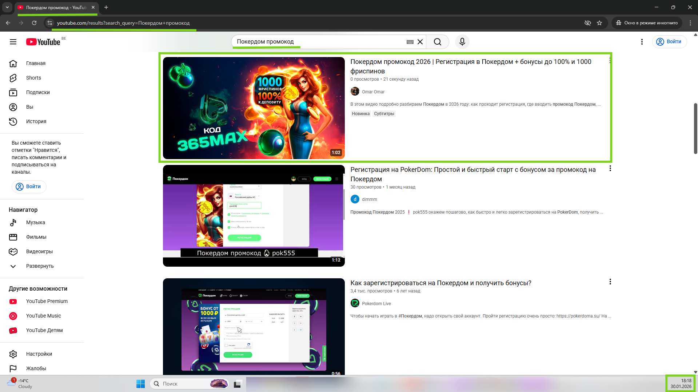Run search with the magnifier button
The width and height of the screenshot is (698, 392).
coord(438,42)
